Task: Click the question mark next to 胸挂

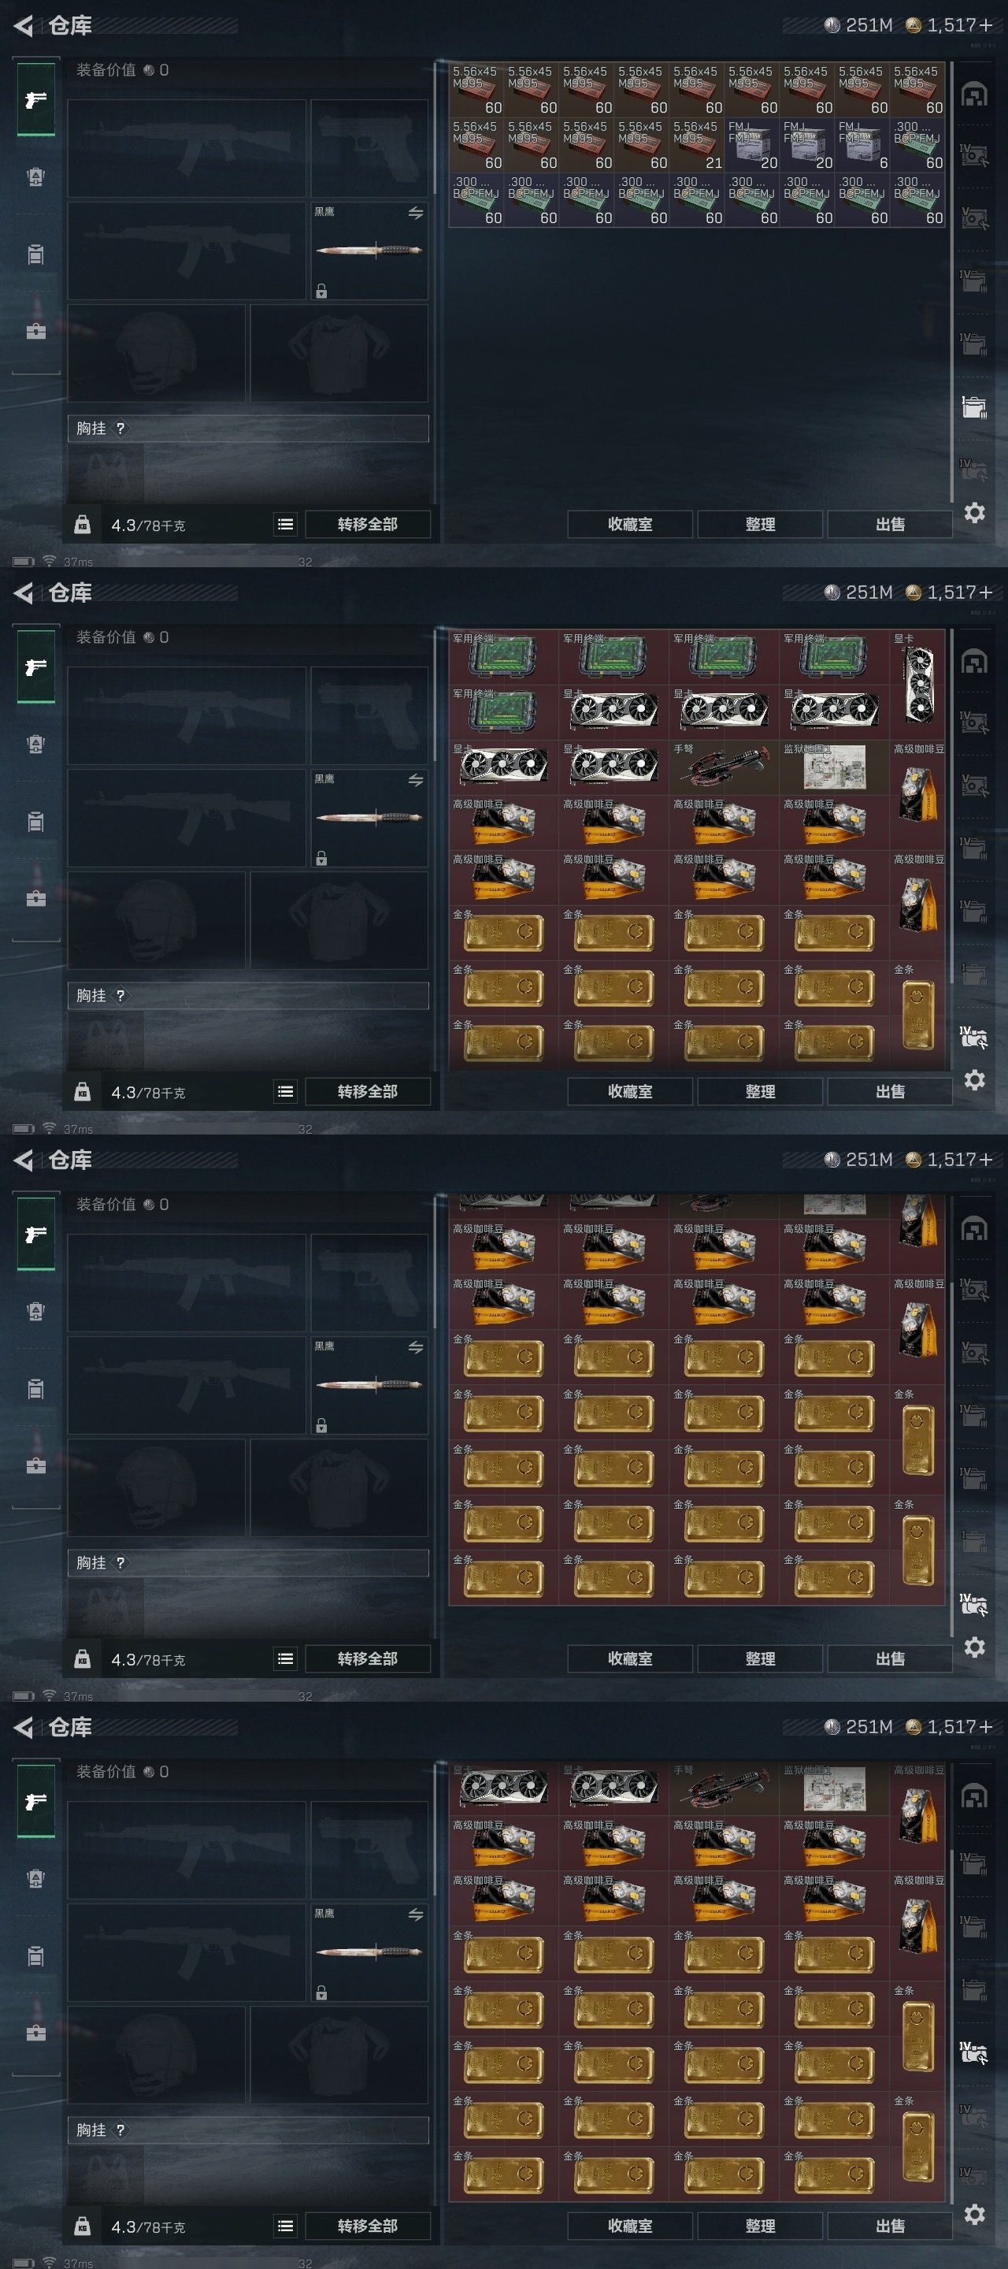Action: [x=120, y=428]
